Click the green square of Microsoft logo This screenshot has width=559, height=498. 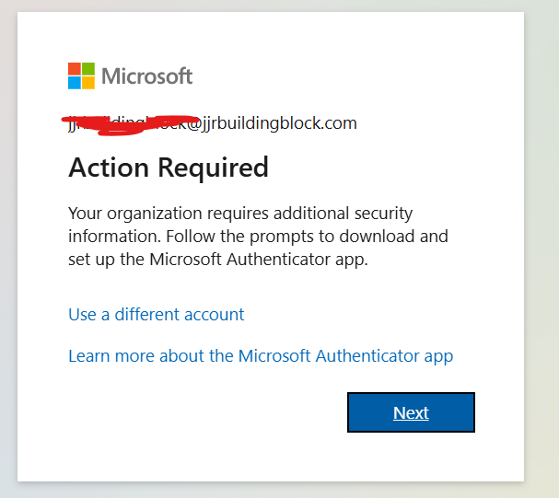(88, 69)
